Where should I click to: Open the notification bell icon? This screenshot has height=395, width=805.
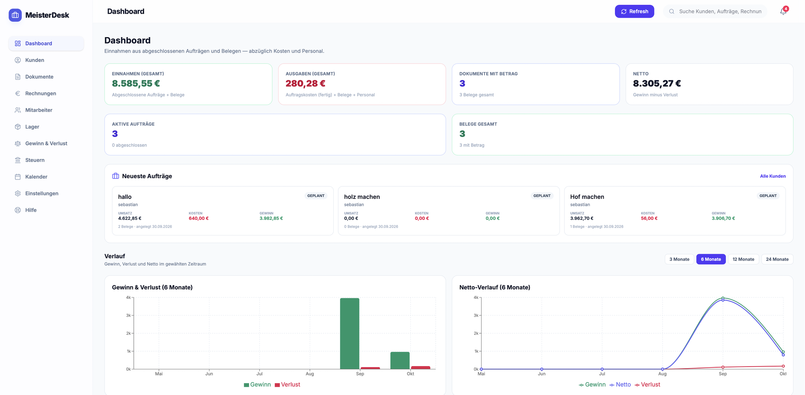(783, 11)
